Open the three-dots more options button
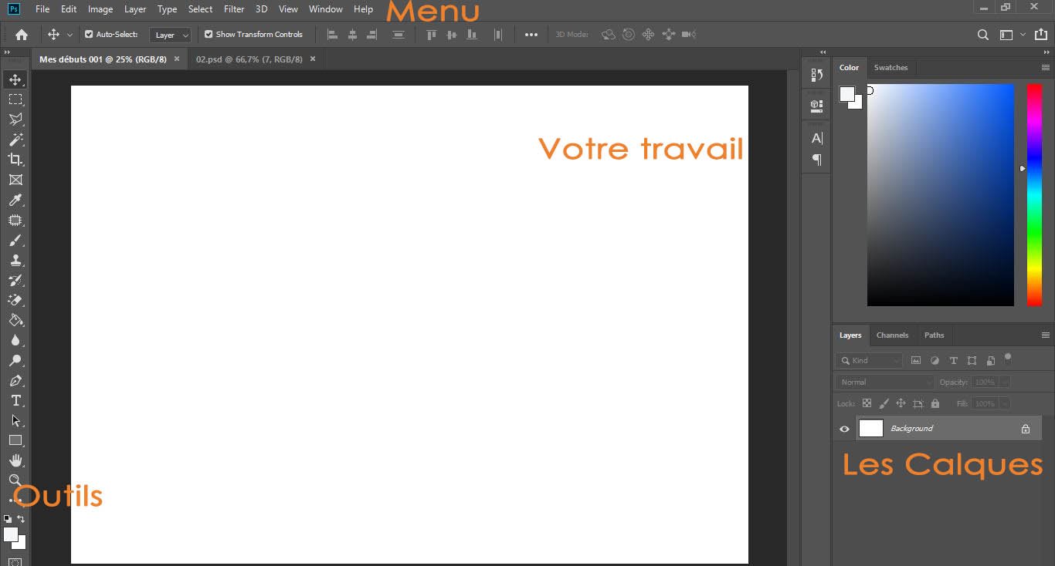The image size is (1055, 566). 531,35
